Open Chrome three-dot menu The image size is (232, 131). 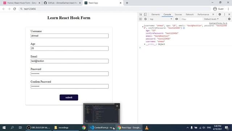[228, 9]
